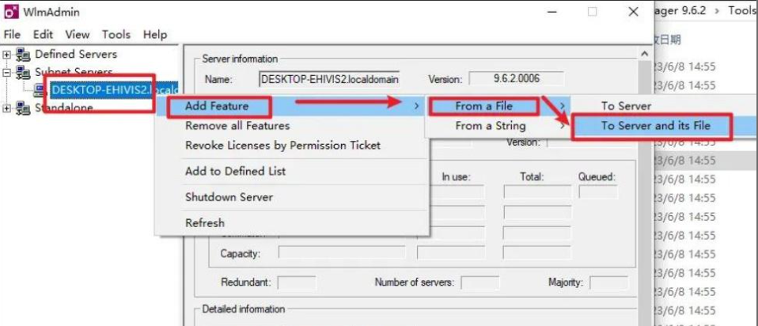
Task: Click the server Name field
Action: (330, 79)
